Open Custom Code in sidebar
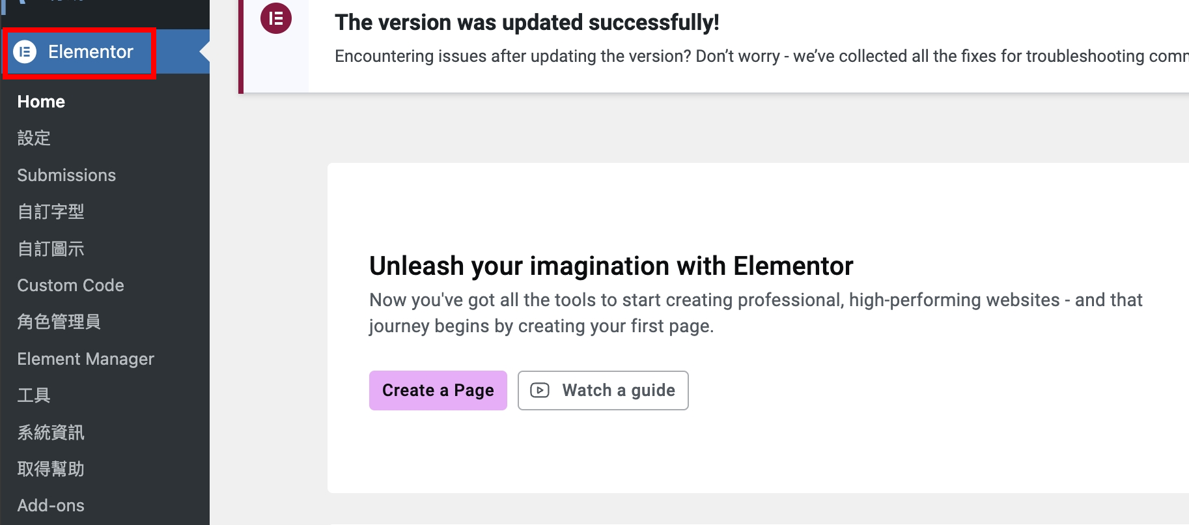Image resolution: width=1189 pixels, height=525 pixels. coord(70,285)
